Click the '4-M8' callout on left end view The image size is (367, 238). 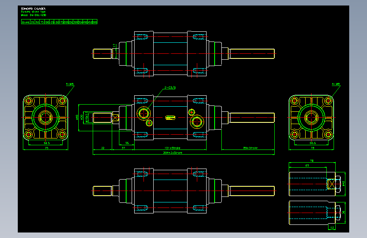[70, 84]
